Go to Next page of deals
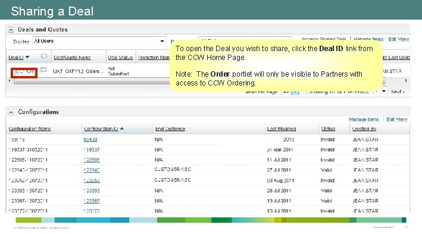422x234 pixels. (x=398, y=91)
